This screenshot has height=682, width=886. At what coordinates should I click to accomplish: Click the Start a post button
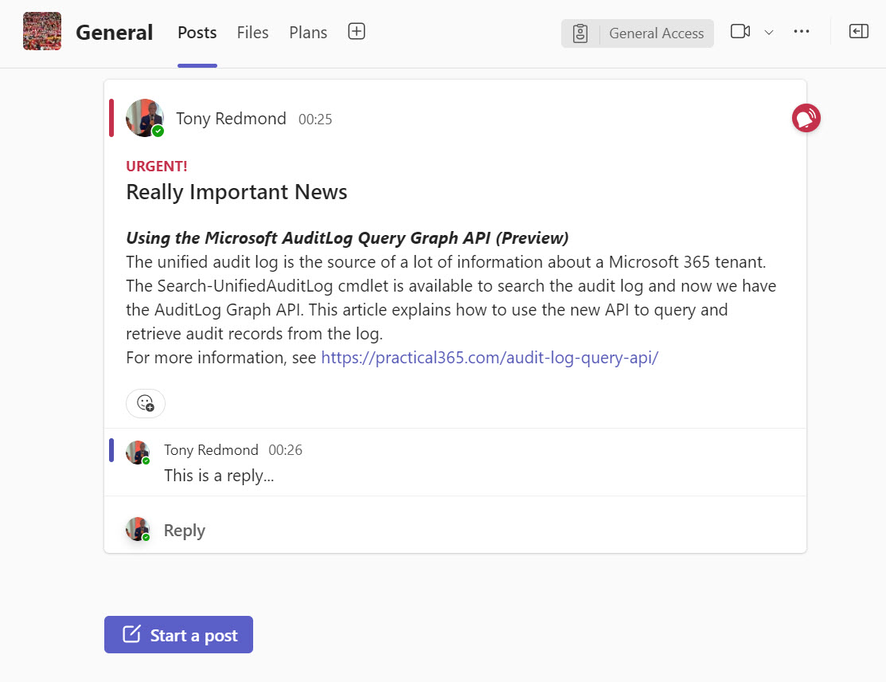(178, 635)
